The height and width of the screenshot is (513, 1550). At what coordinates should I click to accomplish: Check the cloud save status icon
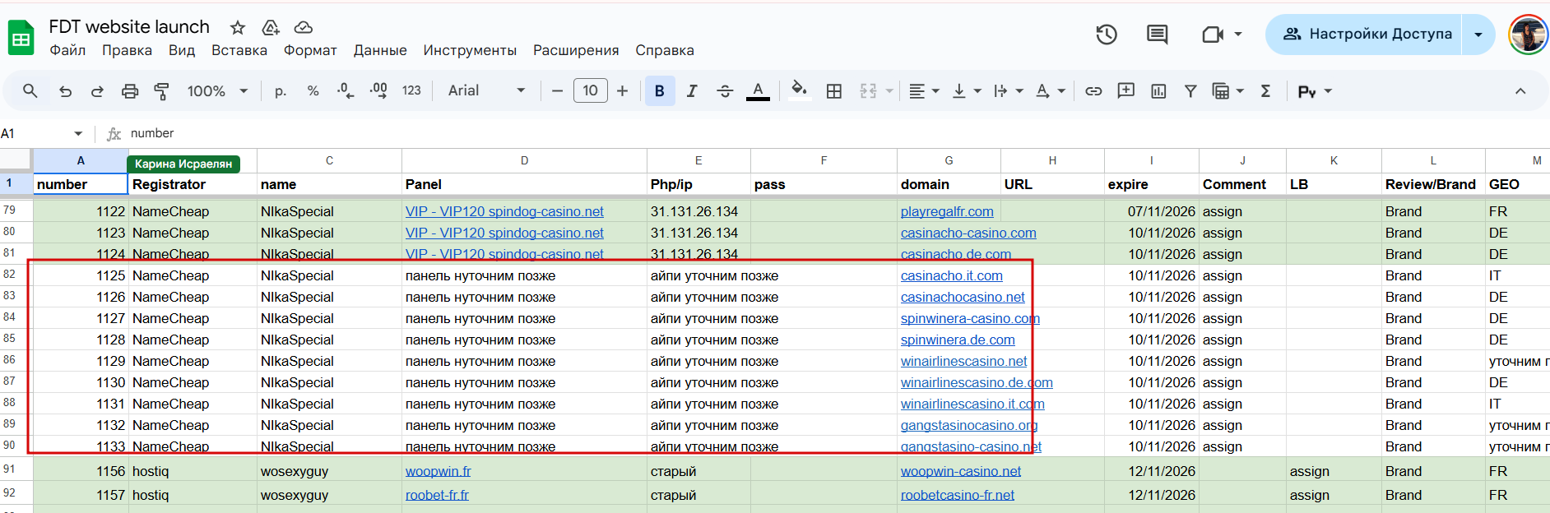[304, 27]
